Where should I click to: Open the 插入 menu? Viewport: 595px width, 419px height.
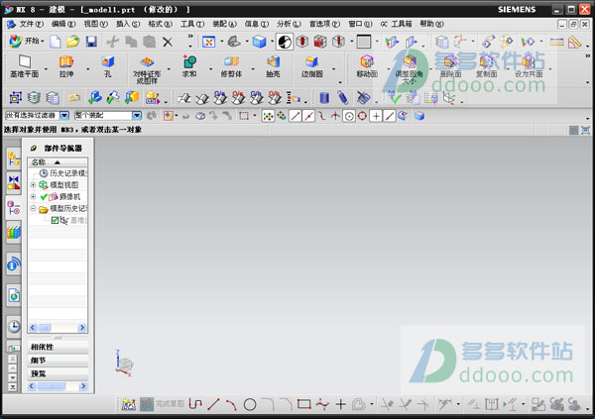pos(128,24)
